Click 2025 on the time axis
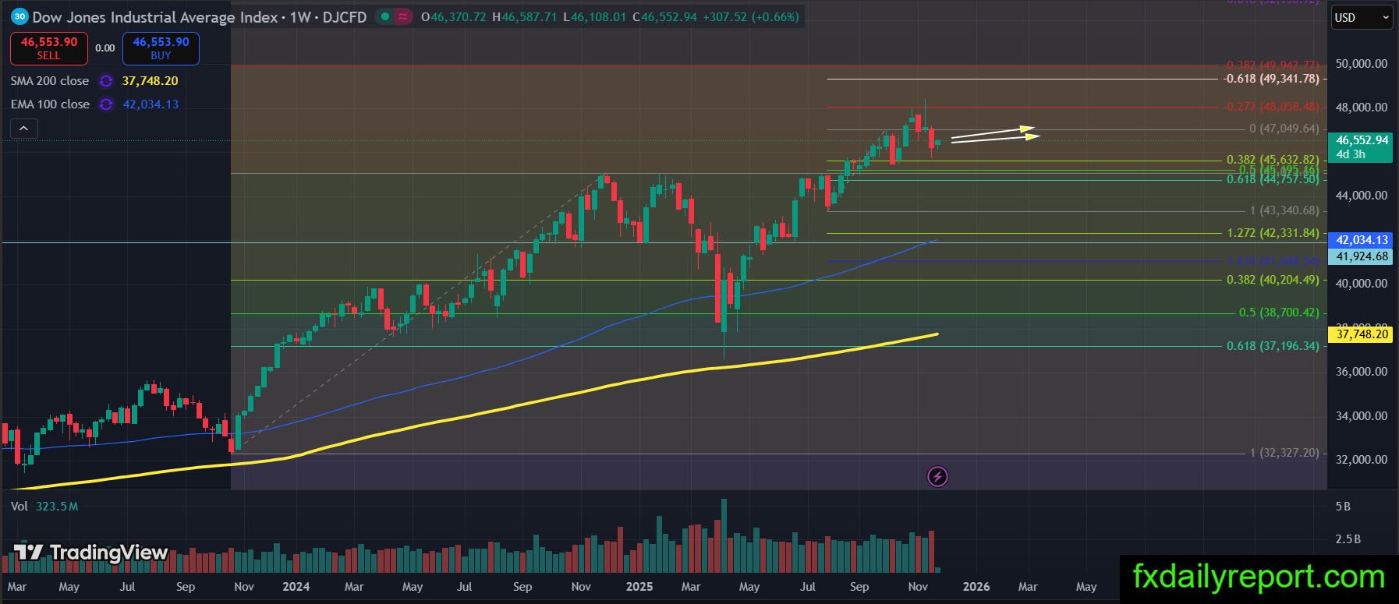The height and width of the screenshot is (604, 1399). pyautogui.click(x=639, y=587)
